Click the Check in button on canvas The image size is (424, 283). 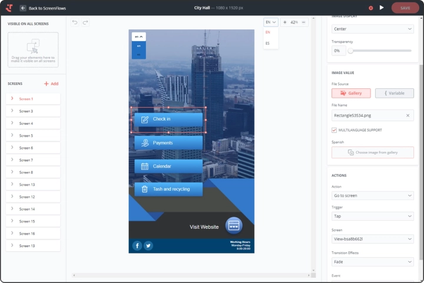(x=168, y=119)
